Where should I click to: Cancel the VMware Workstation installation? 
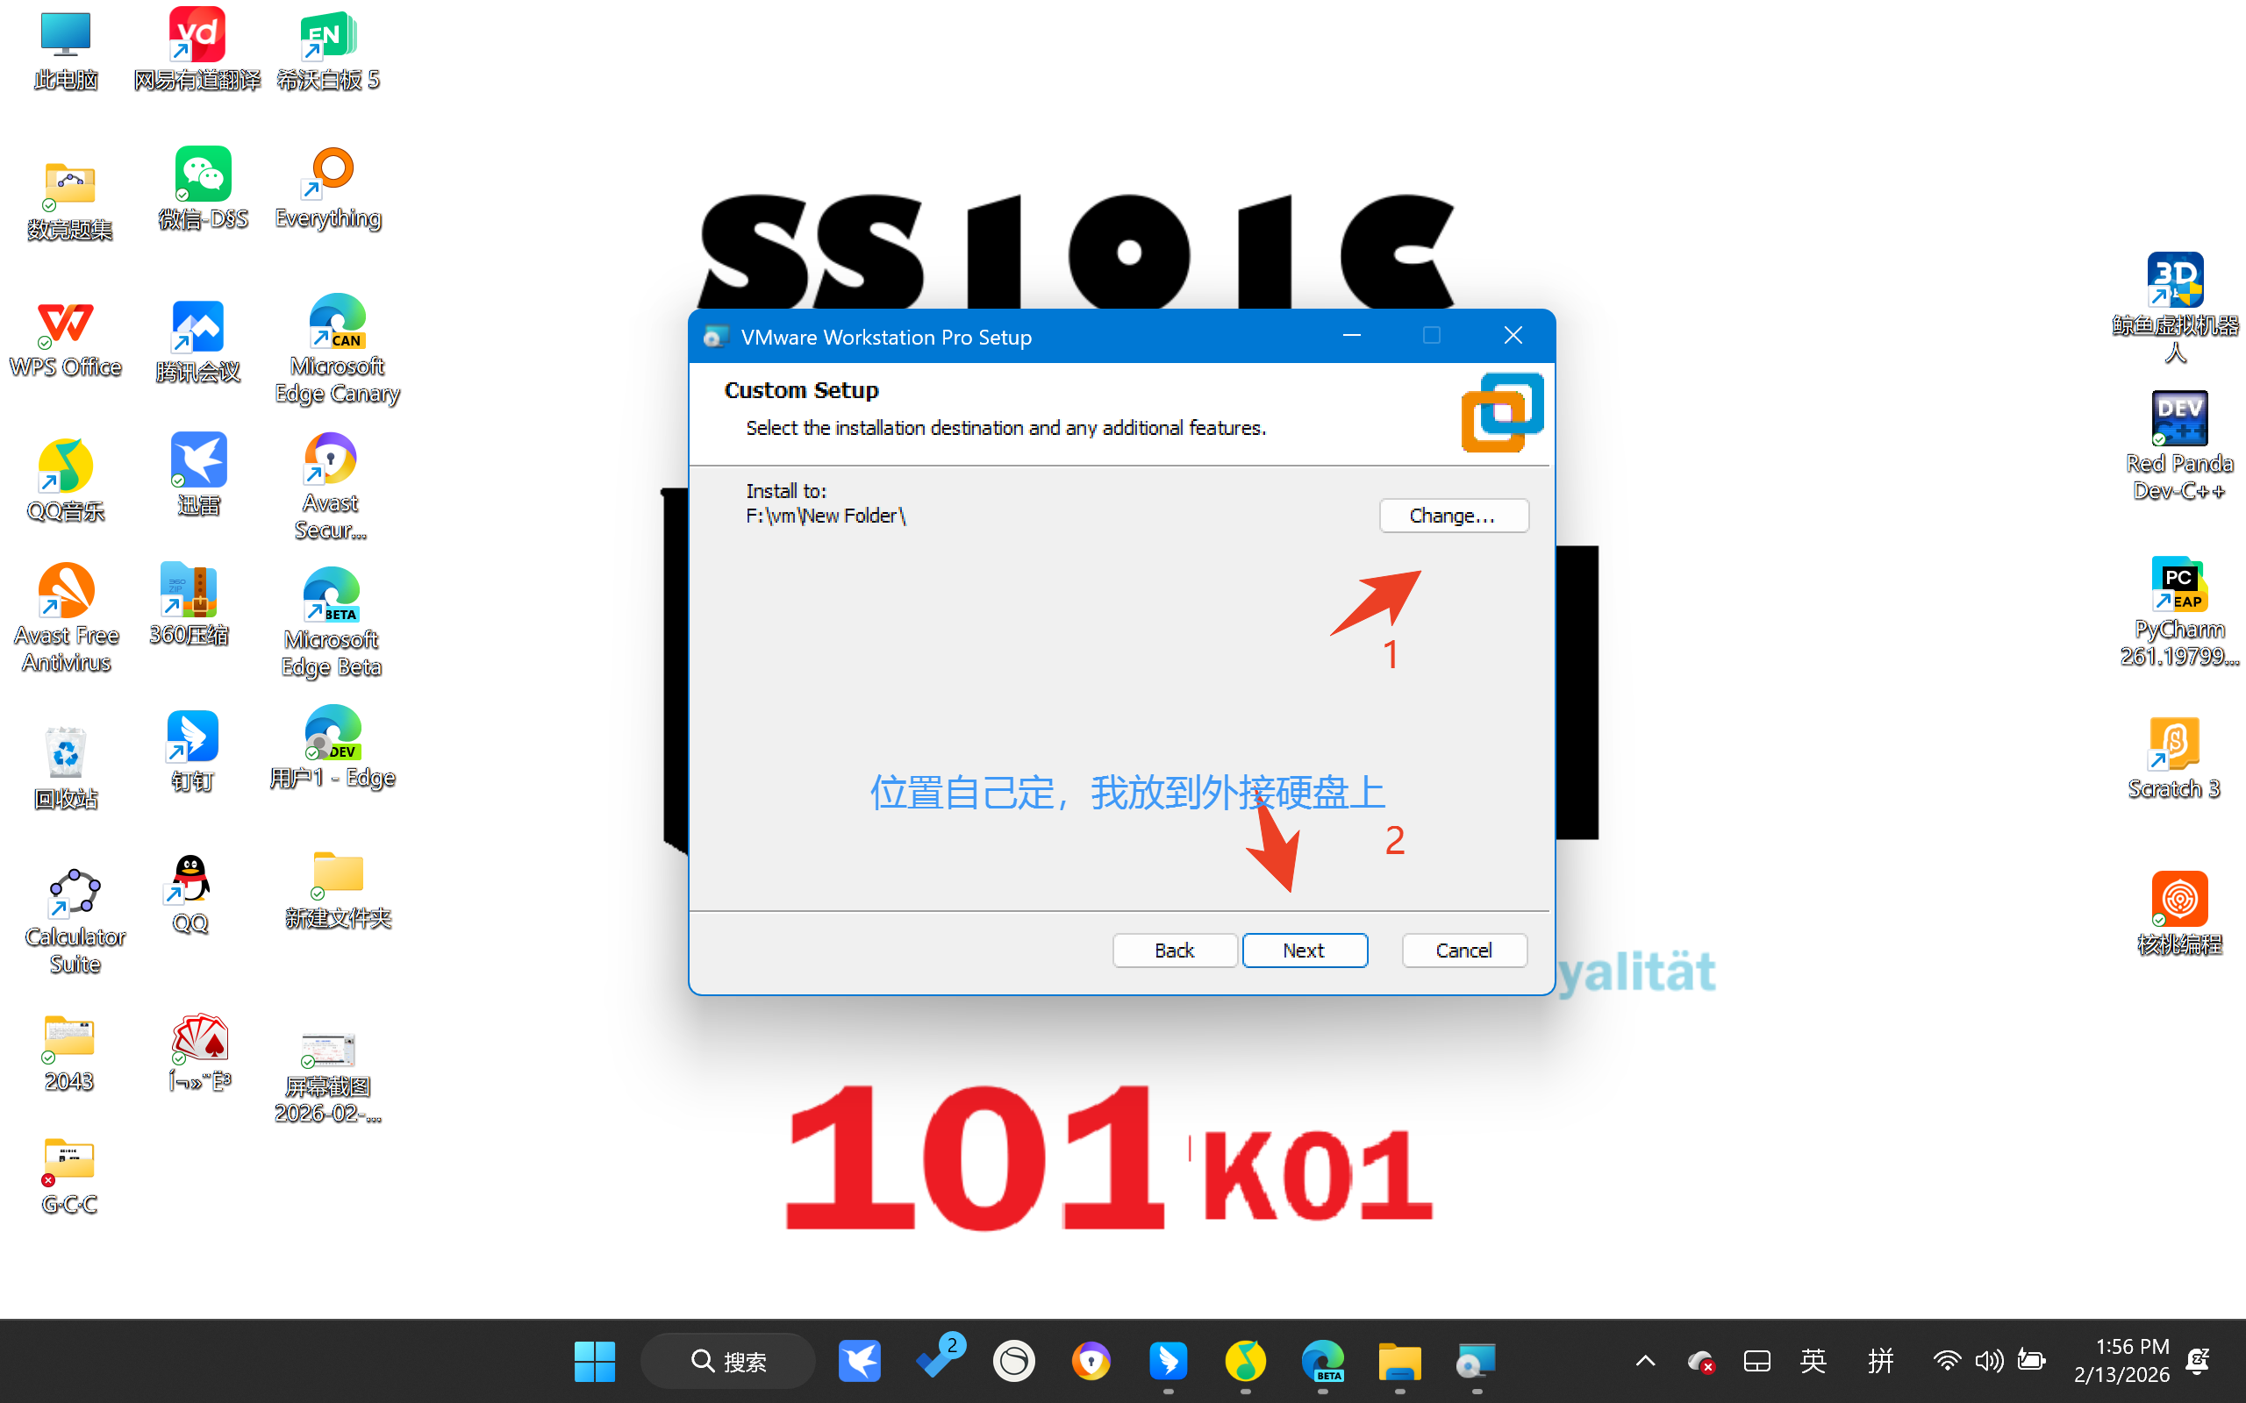(1463, 951)
